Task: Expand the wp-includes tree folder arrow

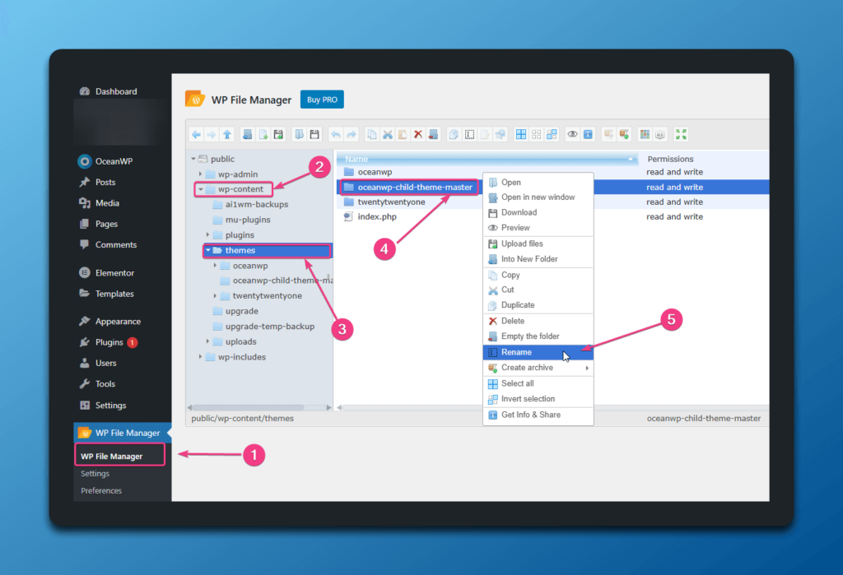Action: pyautogui.click(x=201, y=357)
